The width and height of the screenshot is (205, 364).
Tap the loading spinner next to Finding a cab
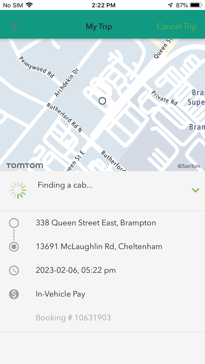point(18,190)
